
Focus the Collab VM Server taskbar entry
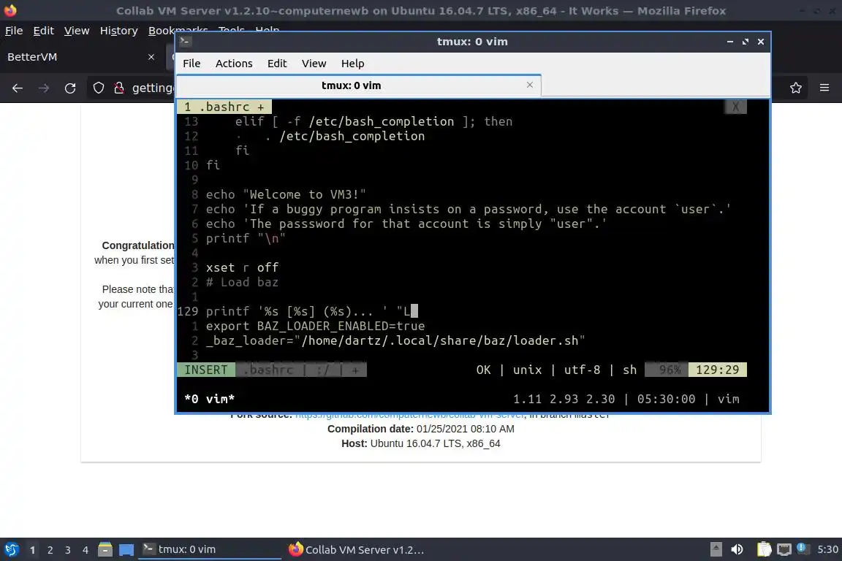tap(357, 549)
